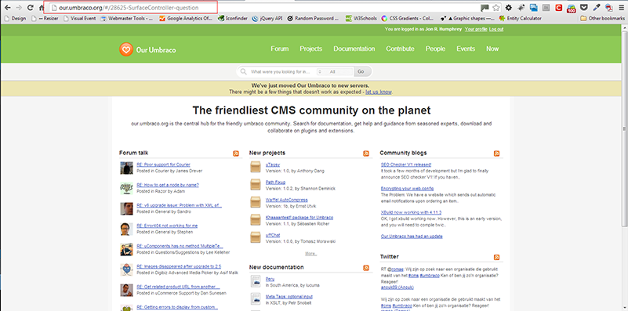628x311 pixels.
Task: Click James Drever's avatar in Forum talk
Action: coord(126,168)
